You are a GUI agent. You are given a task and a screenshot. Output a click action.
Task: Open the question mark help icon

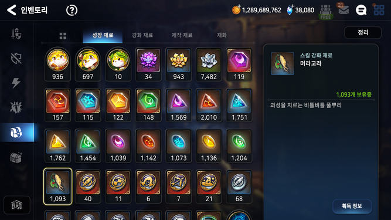pyautogui.click(x=72, y=11)
